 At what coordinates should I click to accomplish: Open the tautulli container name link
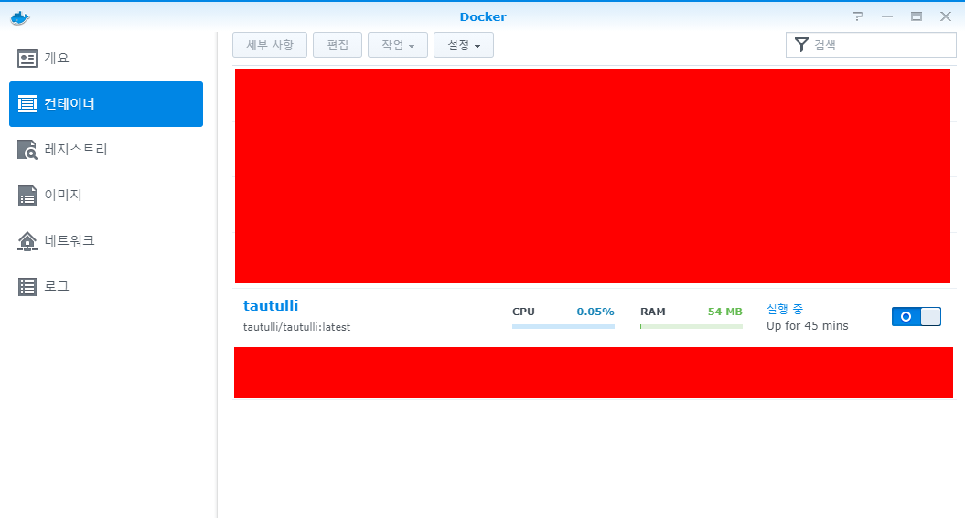click(271, 306)
